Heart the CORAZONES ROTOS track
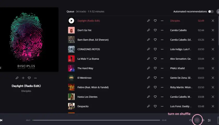This screenshot has height=125, width=219. pyautogui.click(x=155, y=49)
